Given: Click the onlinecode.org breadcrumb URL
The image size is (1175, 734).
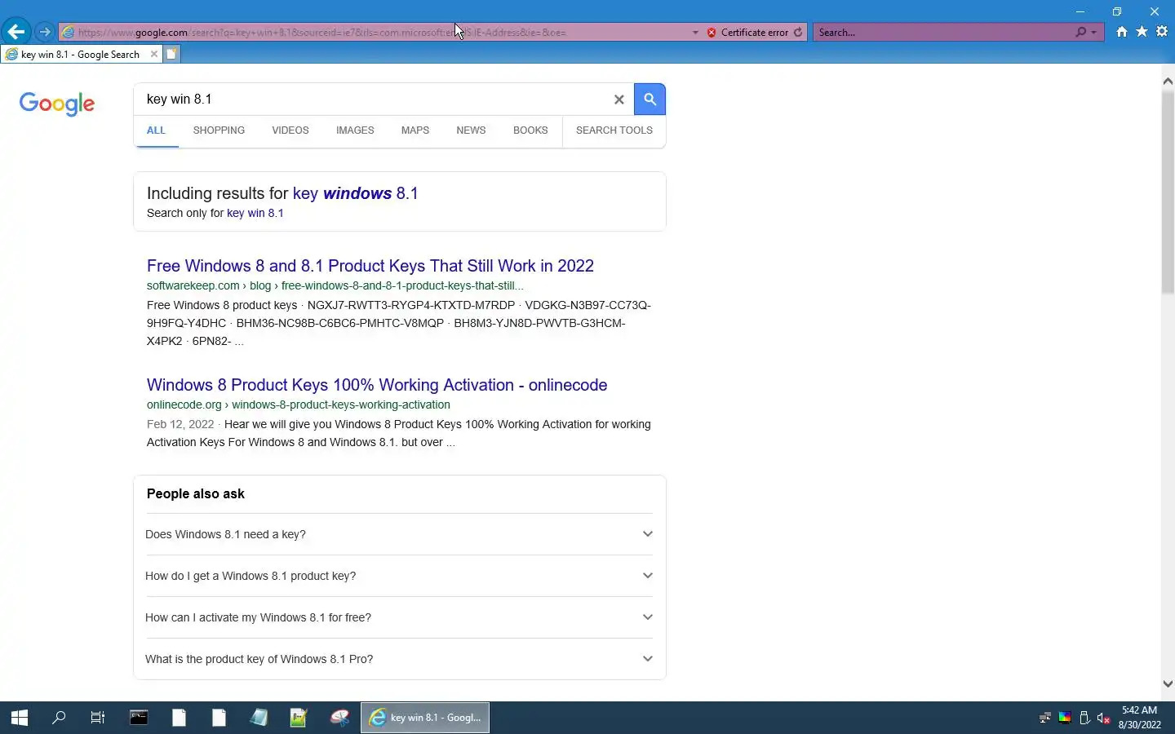Looking at the screenshot, I should (x=299, y=405).
